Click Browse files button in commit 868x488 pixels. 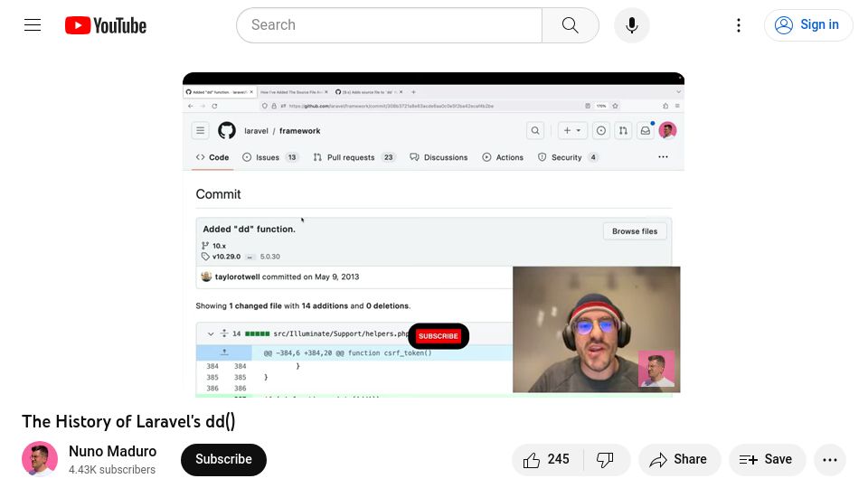635,231
